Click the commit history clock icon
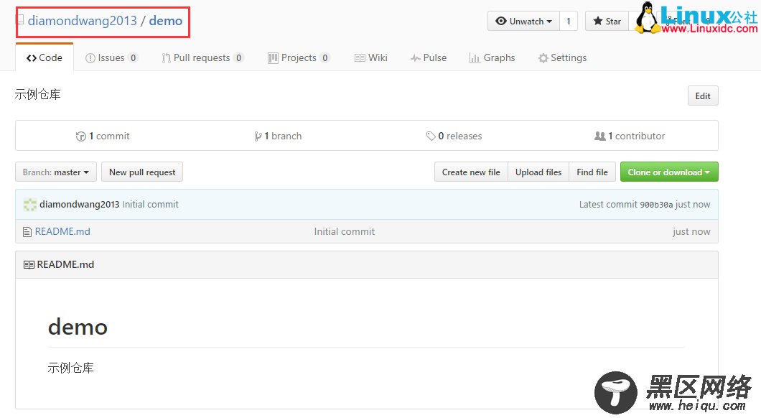This screenshot has width=761, height=418. tap(81, 136)
